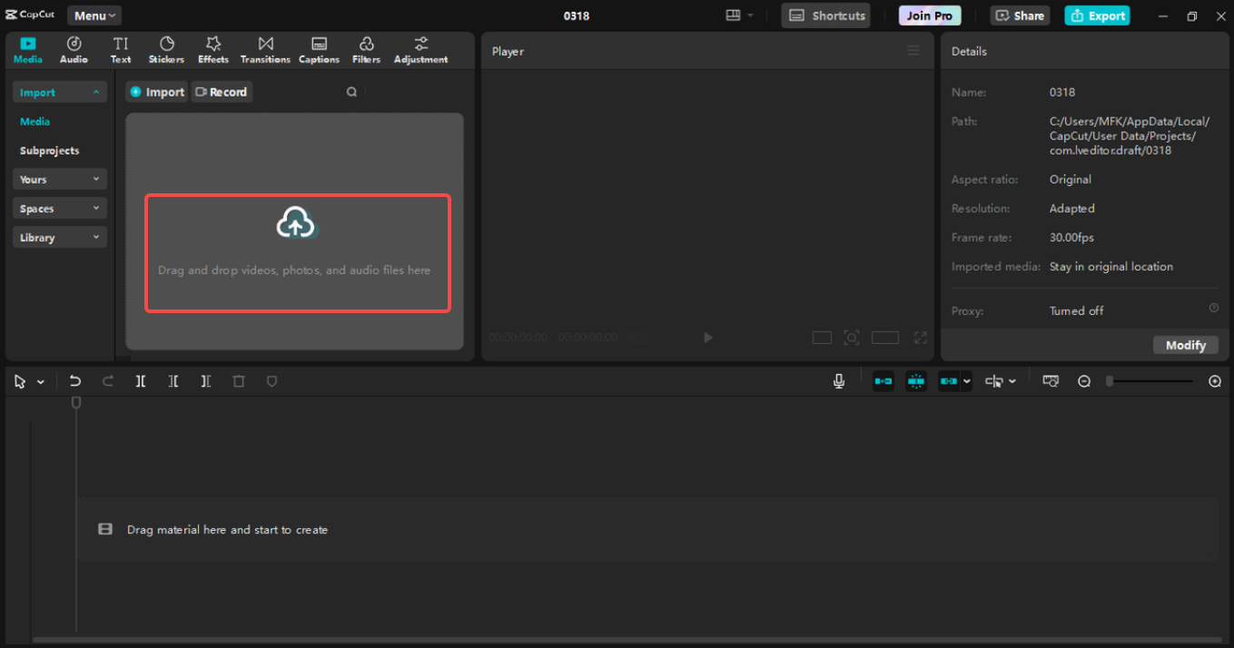Expand the Yours section
This screenshot has width=1234, height=648.
(x=60, y=180)
